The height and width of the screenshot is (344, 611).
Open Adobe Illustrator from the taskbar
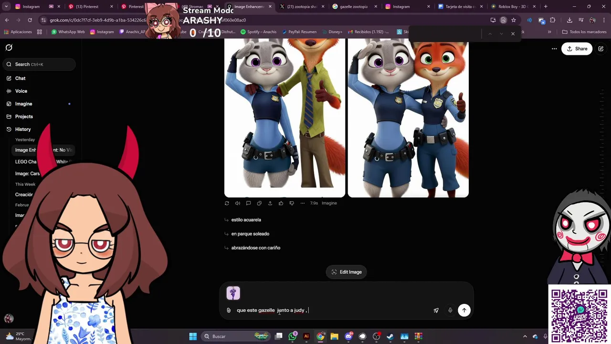coord(306,336)
